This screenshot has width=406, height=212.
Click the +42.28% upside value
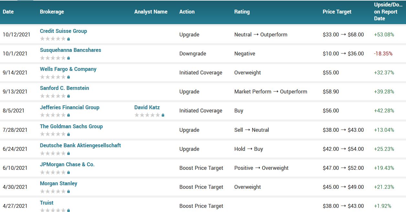tap(384, 111)
